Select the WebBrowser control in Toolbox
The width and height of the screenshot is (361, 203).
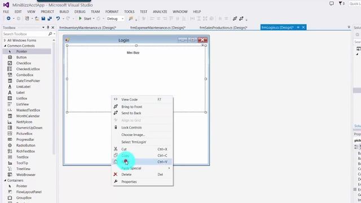click(x=27, y=175)
